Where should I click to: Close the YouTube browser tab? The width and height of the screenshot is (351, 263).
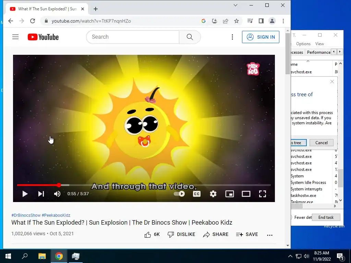[83, 9]
